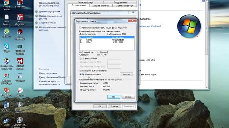Open Настройка удаленного доступа link
This screenshot has height=128, width=229.
50,17
